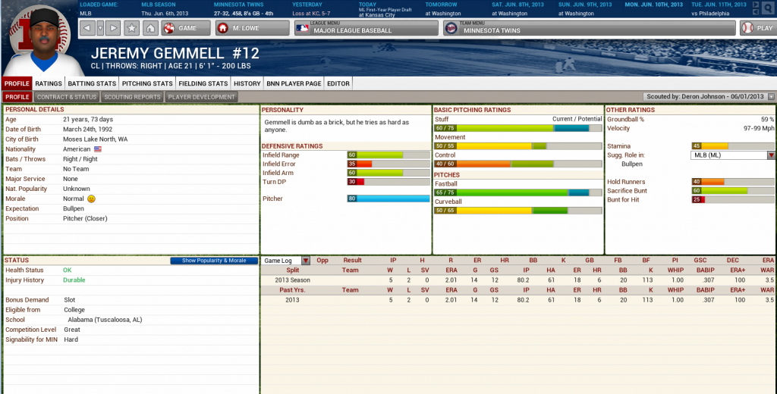The height and width of the screenshot is (394, 777).
Task: Open the Game Log split dropdown
Action: point(285,260)
